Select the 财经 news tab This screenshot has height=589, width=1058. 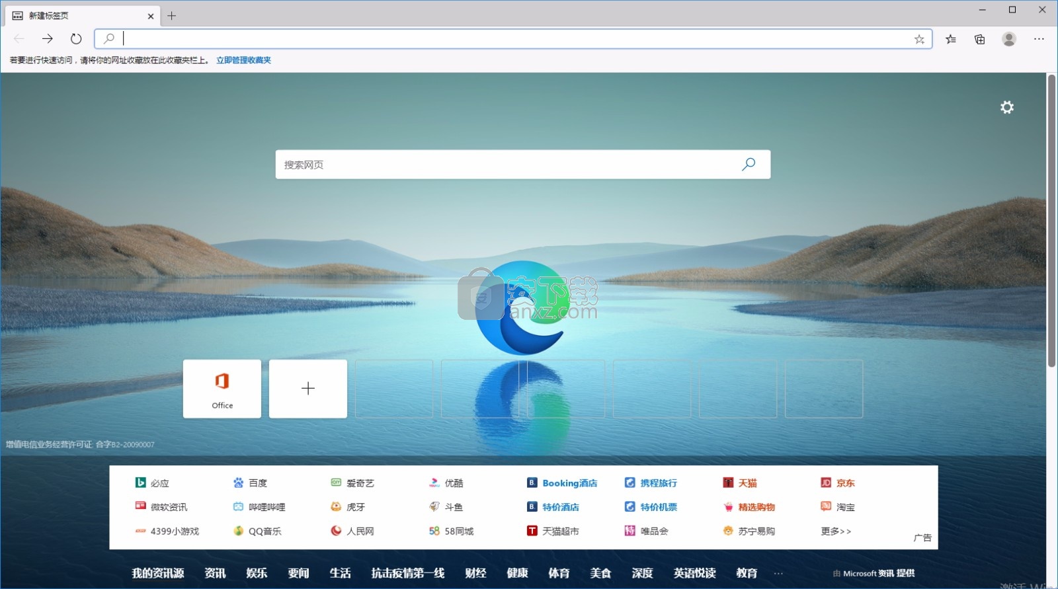coord(475,573)
